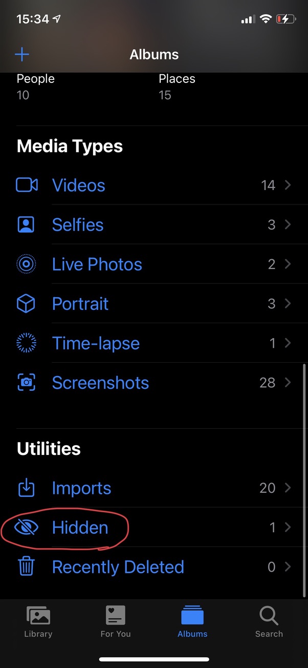Open the Live Photos concentric-circle icon
This screenshot has width=308, height=668.
[x=26, y=264]
